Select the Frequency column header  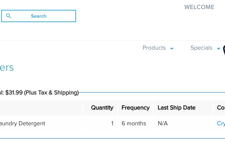click(135, 108)
